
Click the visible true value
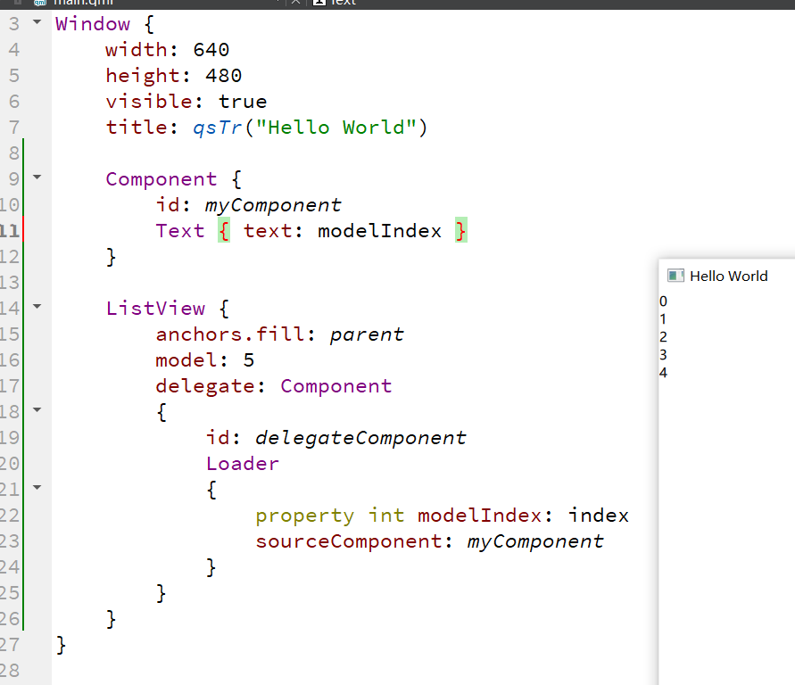[x=243, y=102]
